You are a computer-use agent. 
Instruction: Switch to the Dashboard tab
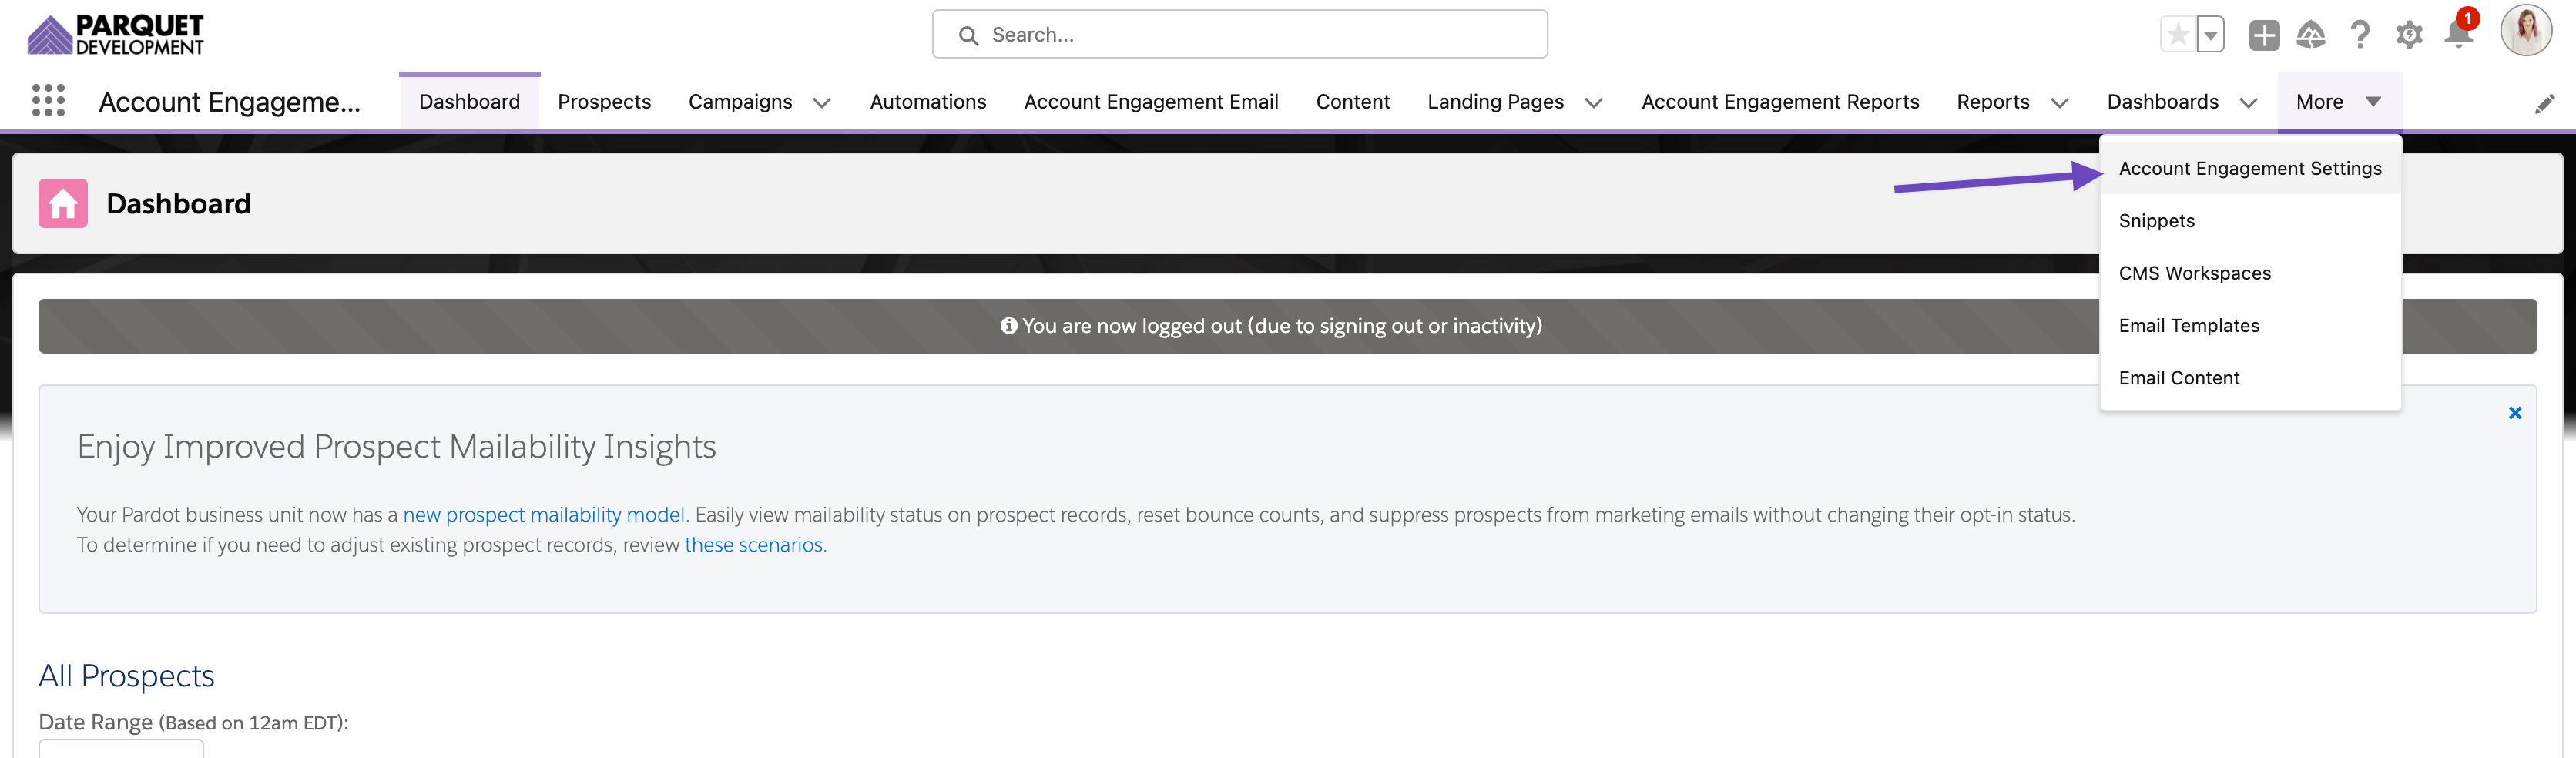[469, 102]
